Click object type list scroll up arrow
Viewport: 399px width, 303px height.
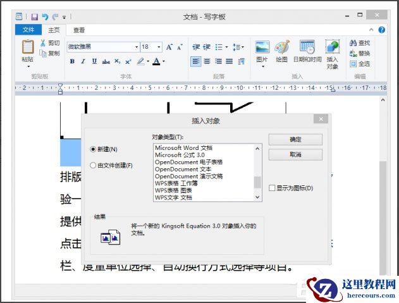[x=257, y=149]
